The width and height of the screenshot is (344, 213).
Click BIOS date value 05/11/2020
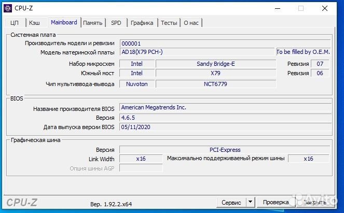tap(225, 127)
